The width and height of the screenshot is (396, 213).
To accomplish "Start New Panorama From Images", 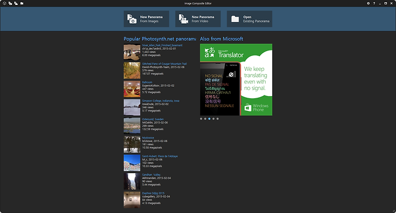I will 146,19.
